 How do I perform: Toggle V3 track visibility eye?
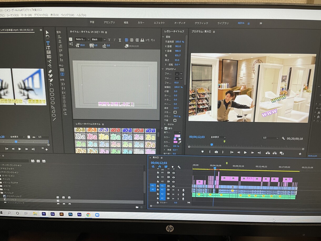(x=174, y=177)
